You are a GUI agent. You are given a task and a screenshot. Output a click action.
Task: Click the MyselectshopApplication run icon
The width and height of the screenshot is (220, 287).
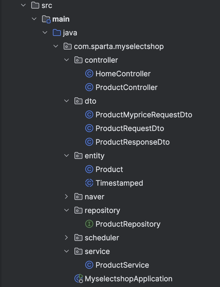pos(78,279)
